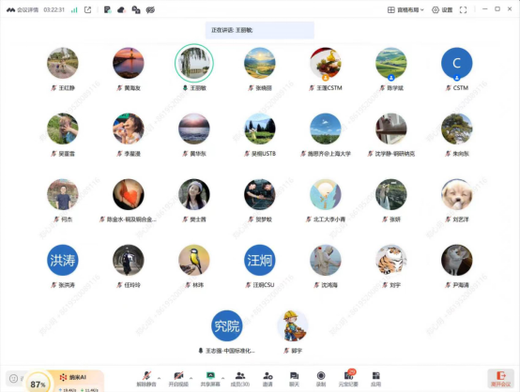The image size is (520, 392).
Task: Expand the camera options arrow
Action: (x=191, y=378)
